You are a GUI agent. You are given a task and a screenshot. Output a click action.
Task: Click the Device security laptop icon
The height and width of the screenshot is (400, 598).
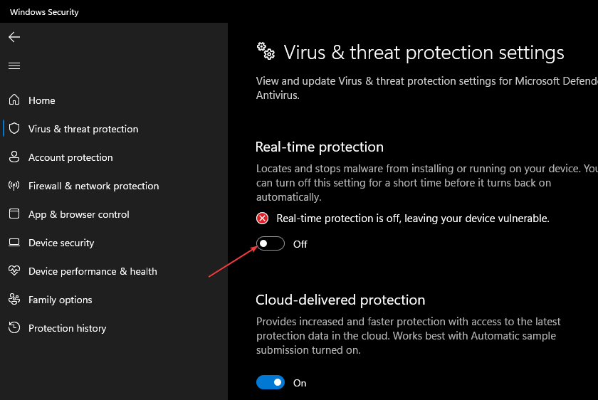point(14,243)
